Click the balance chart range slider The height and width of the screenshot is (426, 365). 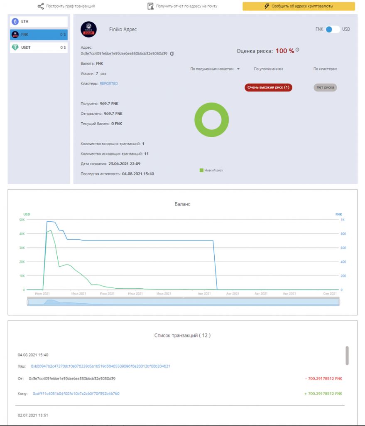pyautogui.click(x=183, y=302)
